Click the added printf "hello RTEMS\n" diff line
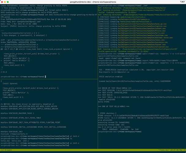Viewport: 186px width, 153px height. click(x=15, y=61)
